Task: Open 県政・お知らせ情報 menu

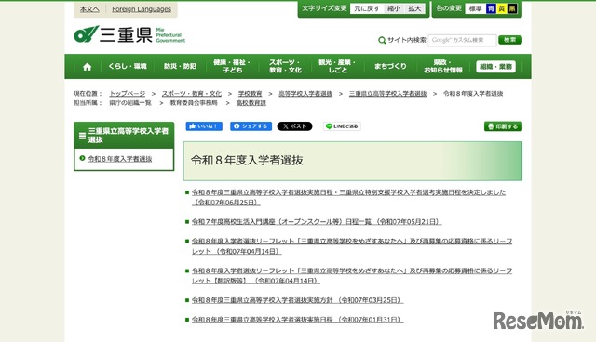Action: [443, 66]
